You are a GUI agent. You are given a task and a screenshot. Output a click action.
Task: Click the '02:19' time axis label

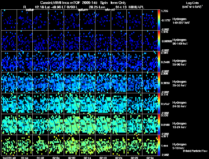[103, 158]
